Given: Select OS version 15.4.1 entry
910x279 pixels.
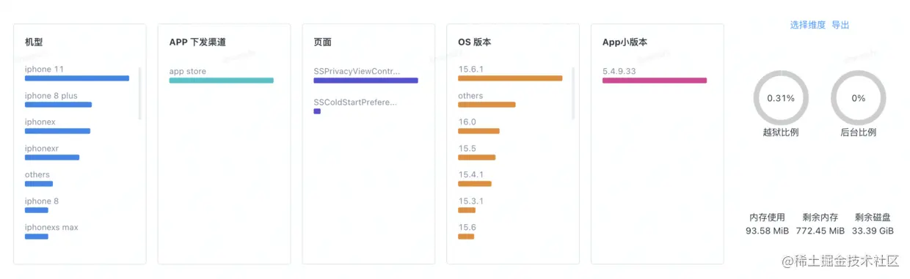Looking at the screenshot, I should (475, 179).
